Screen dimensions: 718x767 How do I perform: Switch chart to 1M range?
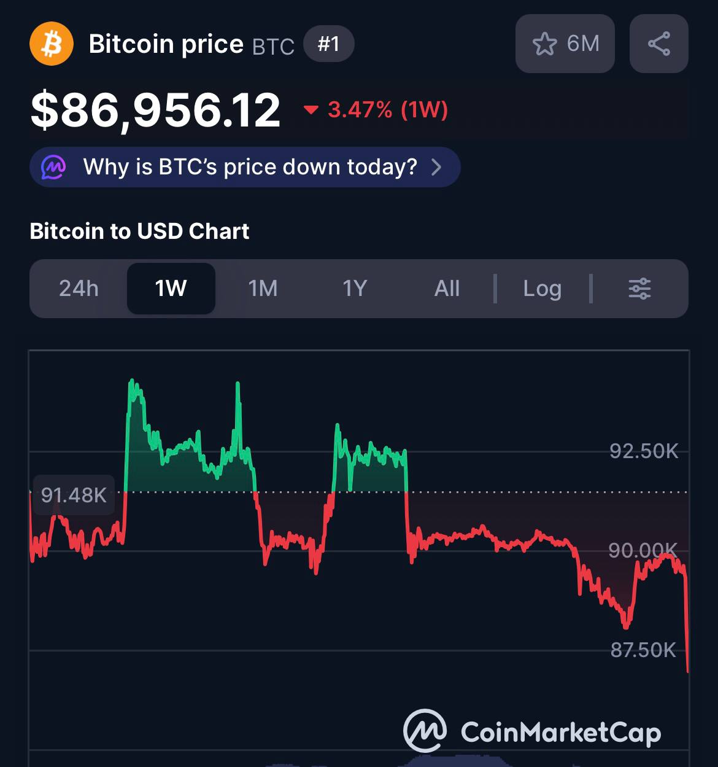[263, 289]
